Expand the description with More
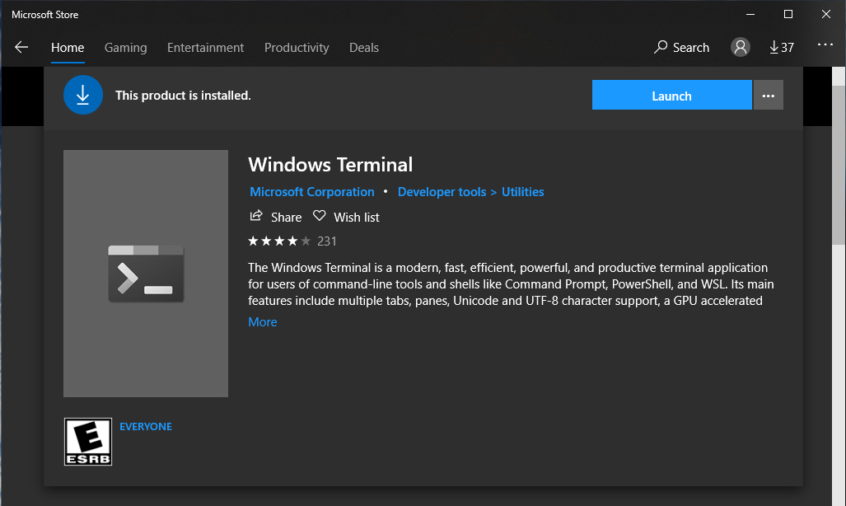Screen dimensions: 846x506 [x=262, y=321]
